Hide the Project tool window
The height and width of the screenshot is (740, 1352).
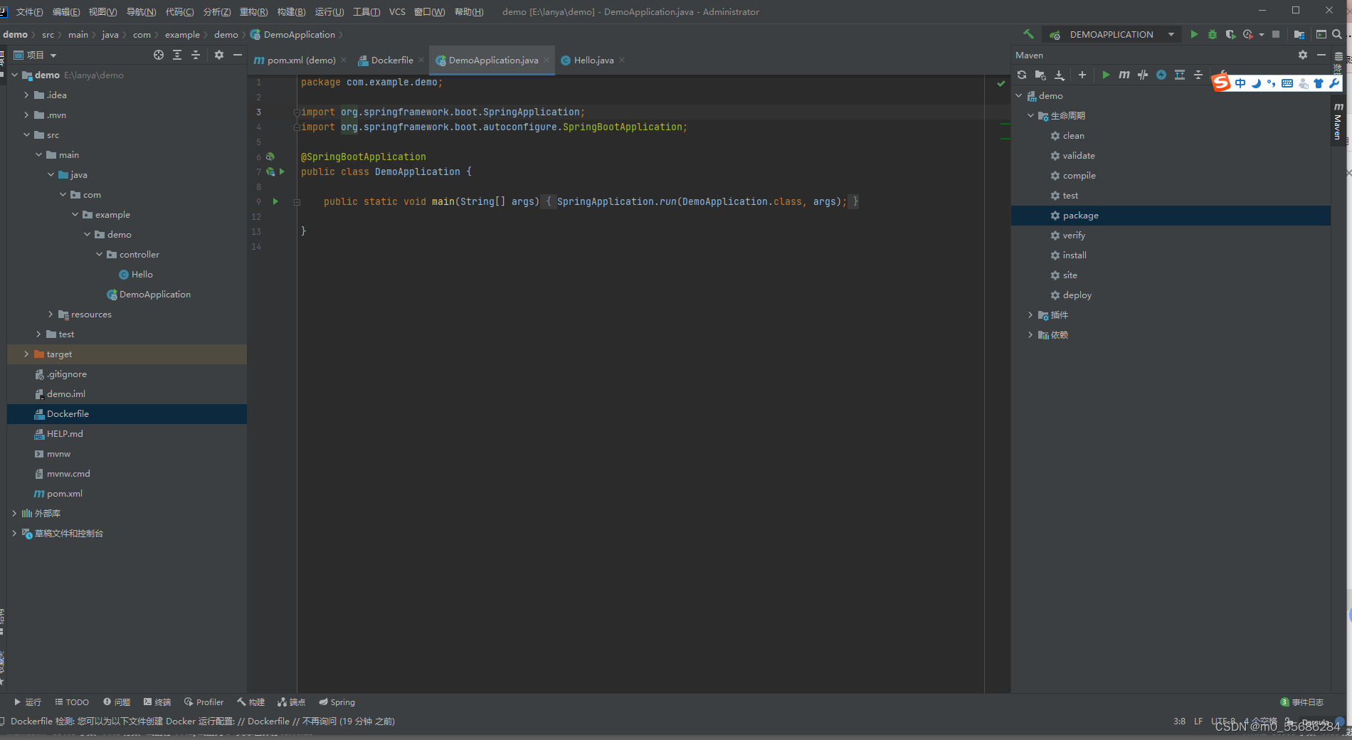pos(238,55)
